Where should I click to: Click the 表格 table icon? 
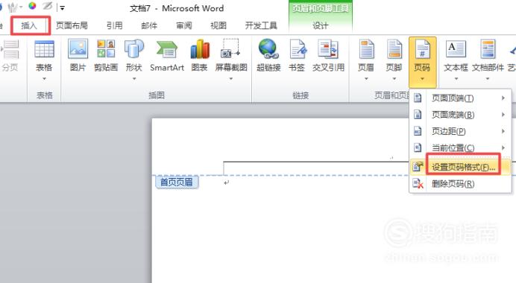[x=44, y=49]
